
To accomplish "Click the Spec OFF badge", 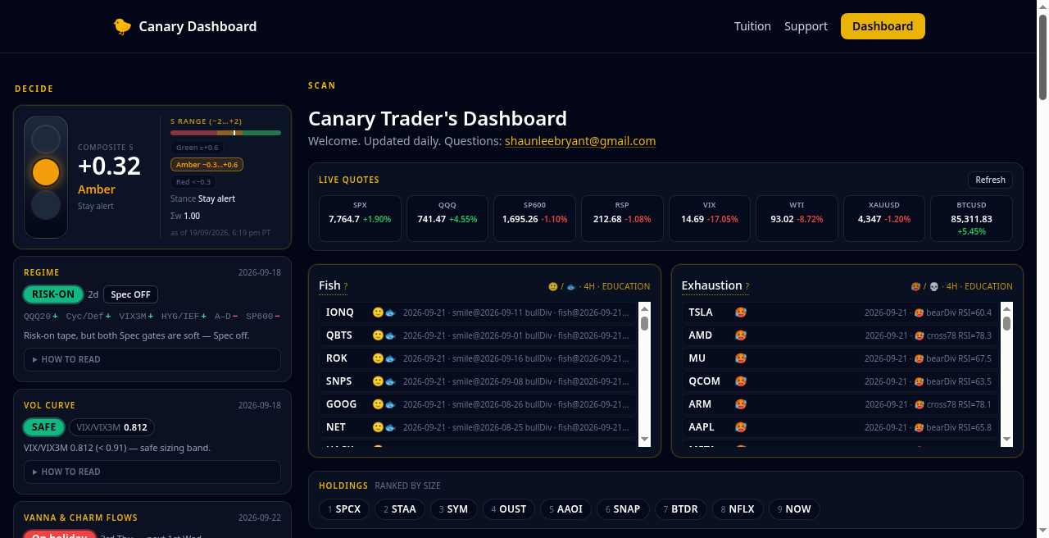I will coord(131,294).
